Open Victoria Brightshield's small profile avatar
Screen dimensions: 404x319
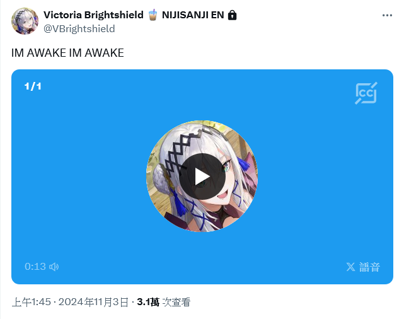pos(25,21)
